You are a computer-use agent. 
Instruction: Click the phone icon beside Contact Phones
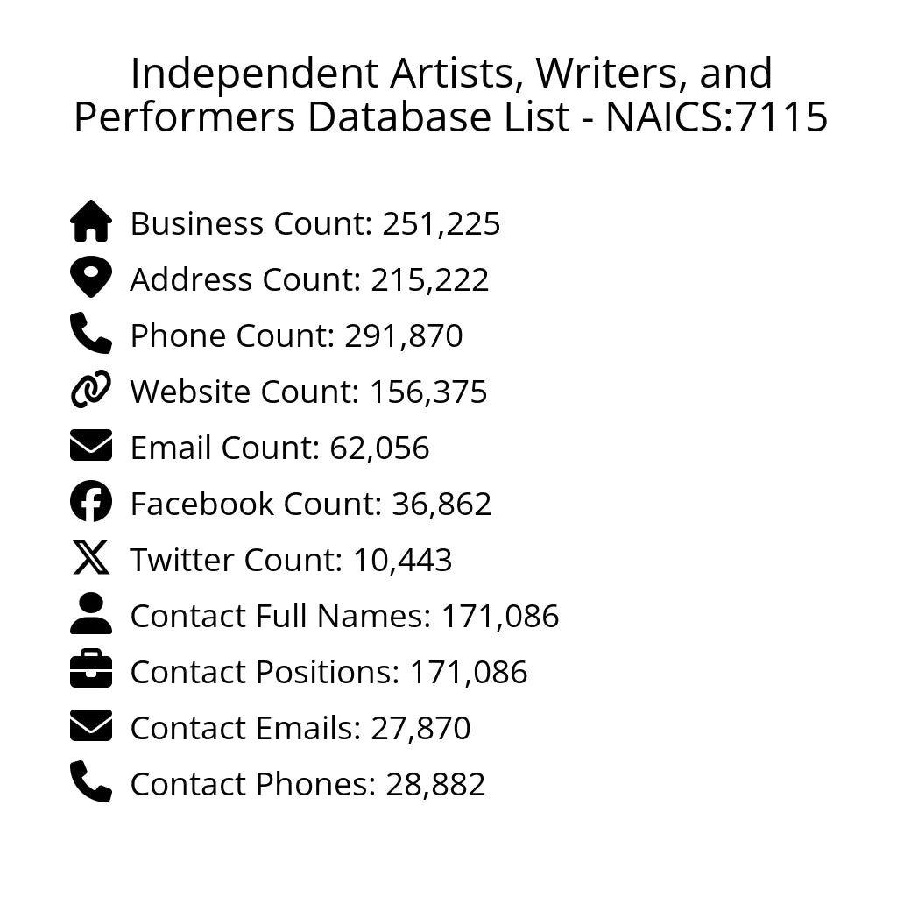91,782
